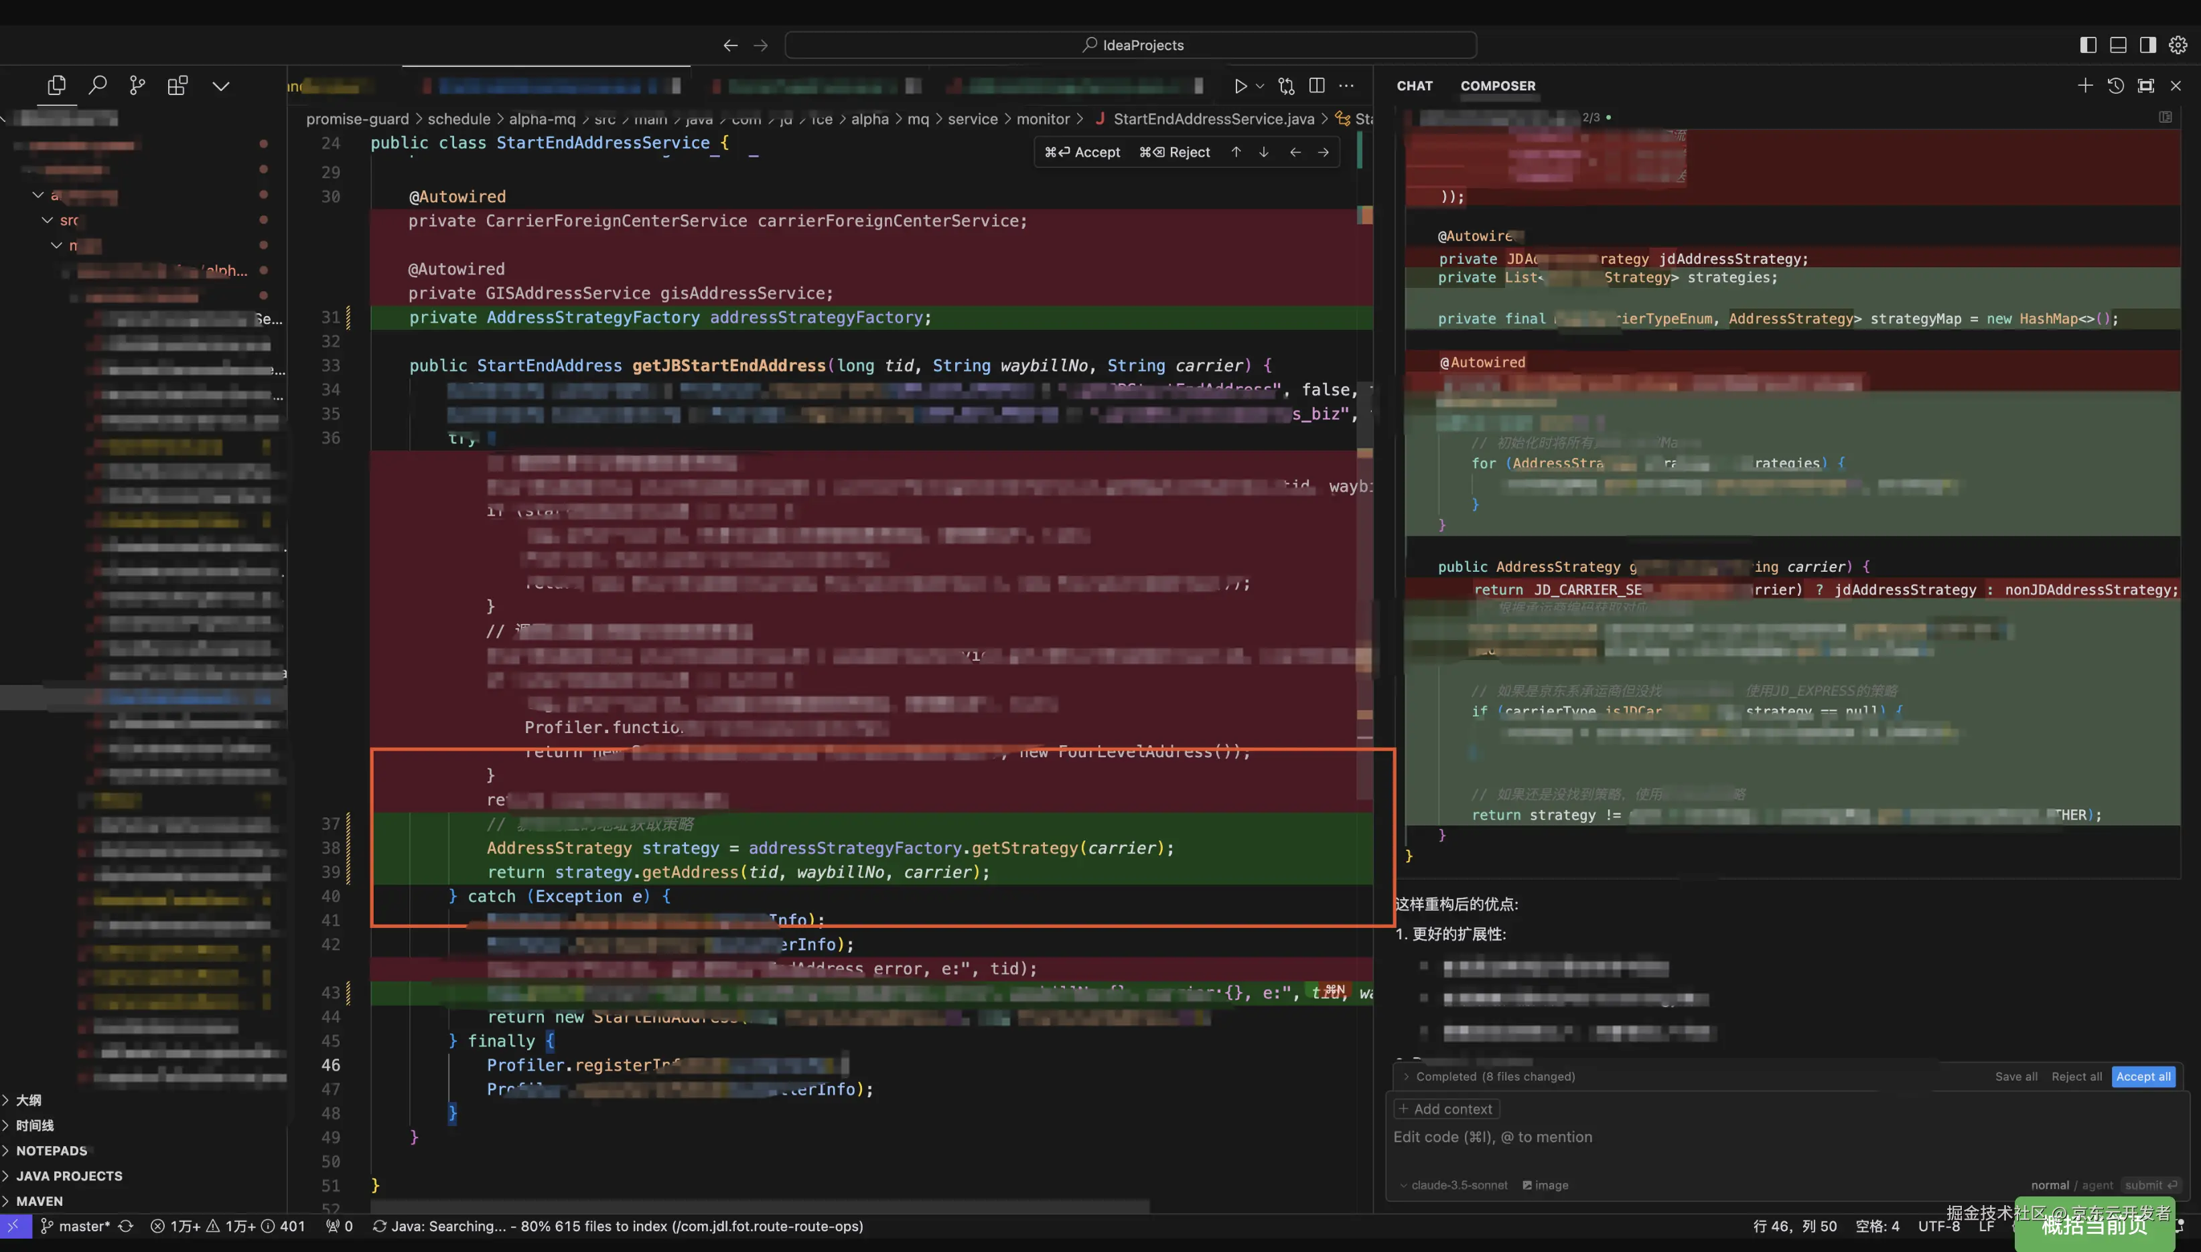Open the Search magnifier in sidebar
This screenshot has height=1252, width=2201.
click(x=97, y=85)
